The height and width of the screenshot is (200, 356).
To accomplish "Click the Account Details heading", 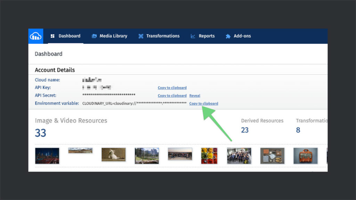I will click(x=55, y=70).
